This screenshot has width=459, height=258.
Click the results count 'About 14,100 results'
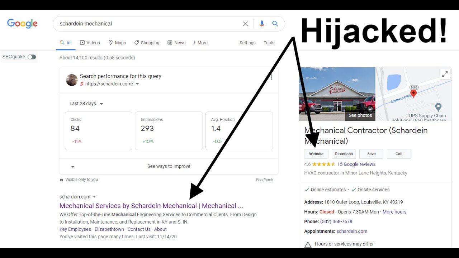tap(97, 58)
